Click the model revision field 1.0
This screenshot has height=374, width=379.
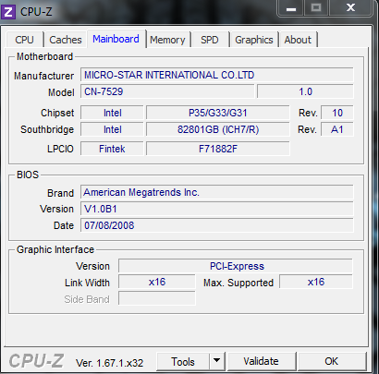(x=305, y=91)
